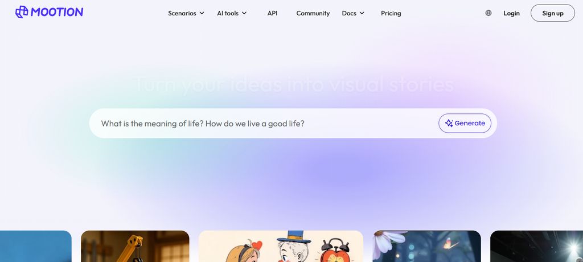Screen dimensions: 583x262
Task: Open the Docs dropdown menu
Action: pyautogui.click(x=353, y=13)
